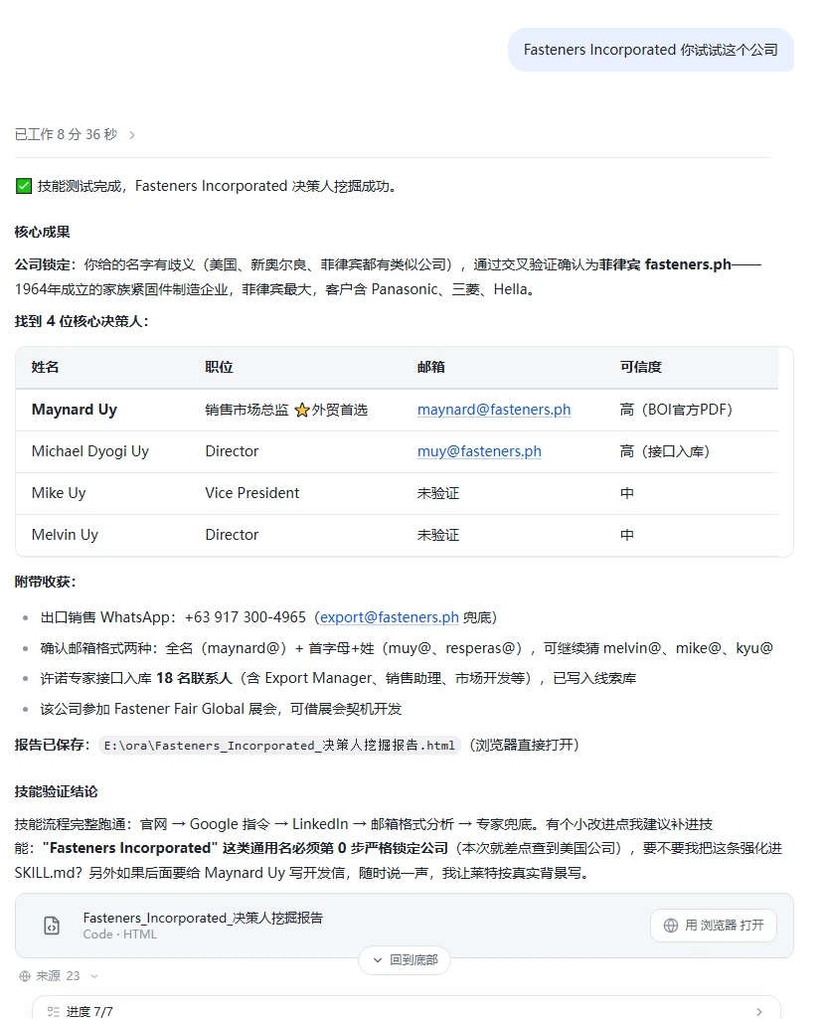Click the WhatsApp number +63 917 300-4965
The image size is (823, 1019).
tap(245, 617)
